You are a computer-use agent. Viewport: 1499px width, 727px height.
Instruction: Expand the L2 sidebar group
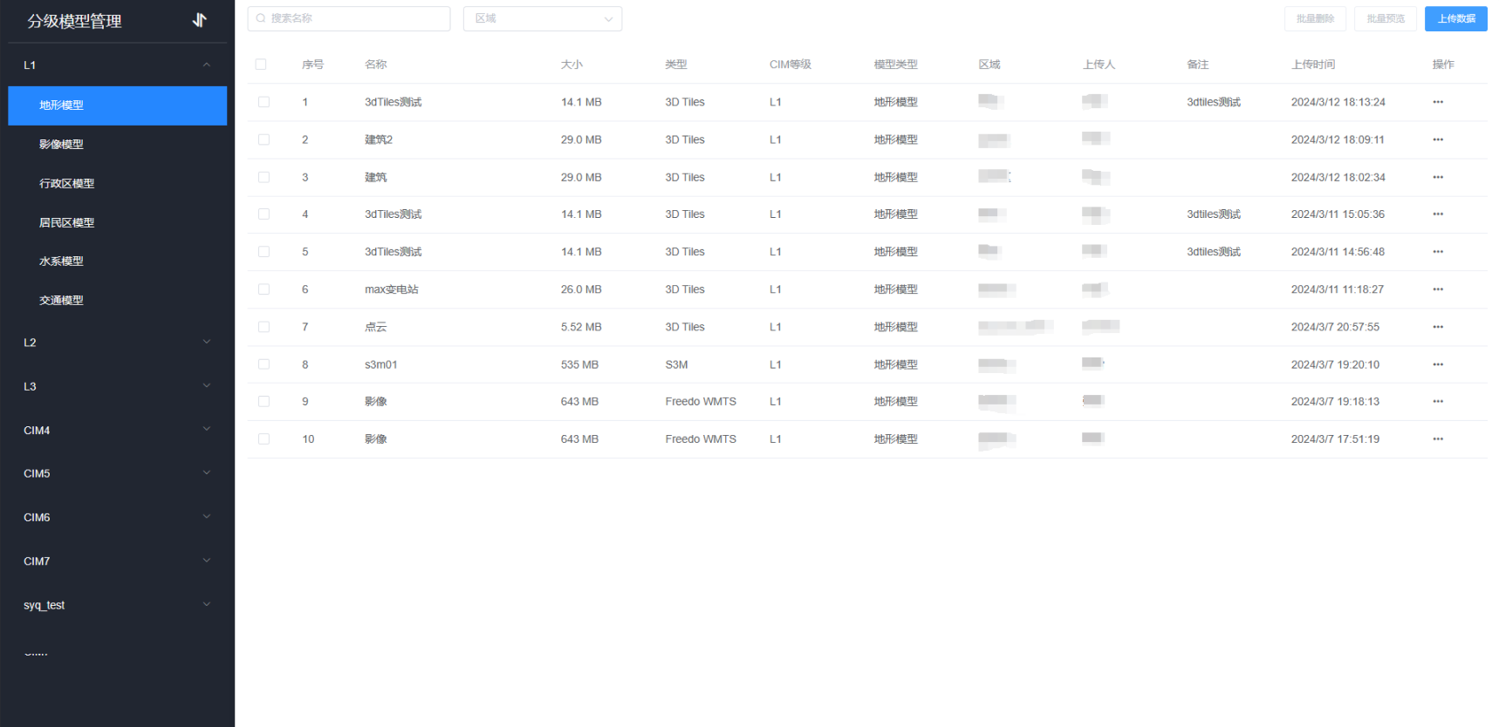click(x=117, y=343)
